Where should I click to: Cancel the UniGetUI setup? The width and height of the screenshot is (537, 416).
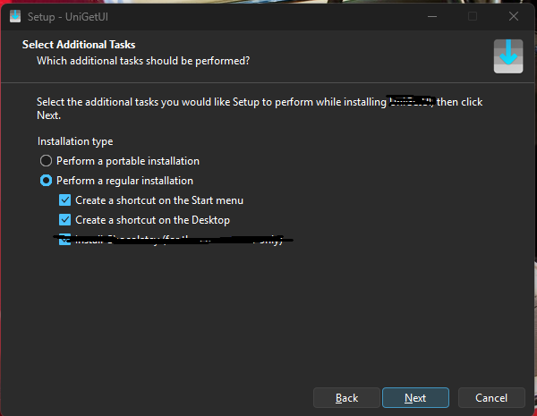coord(491,398)
